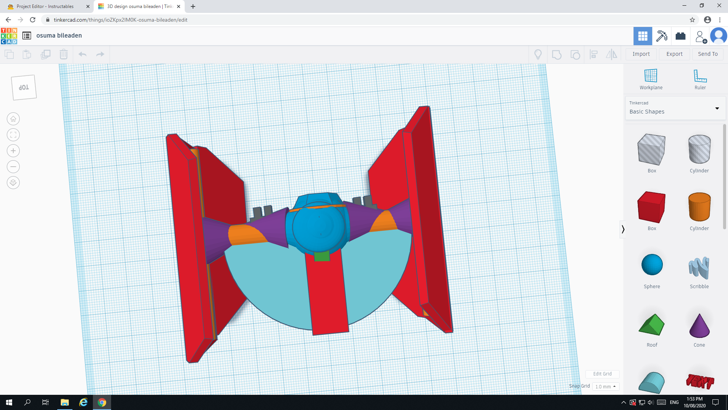The image size is (728, 410).
Task: Click the Mirror flip icon
Action: pyautogui.click(x=612, y=54)
